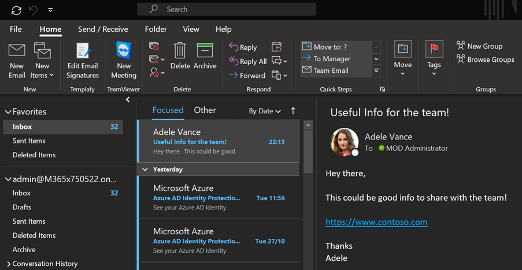Select the 'To Manager' quick step
The image size is (522, 270).
point(336,59)
